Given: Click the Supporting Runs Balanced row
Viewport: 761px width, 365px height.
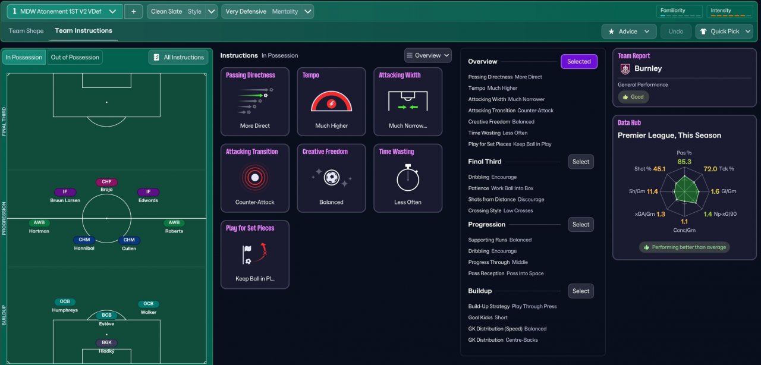Looking at the screenshot, I should tap(500, 240).
